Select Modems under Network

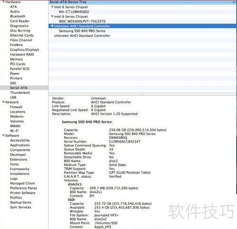click(x=17, y=116)
